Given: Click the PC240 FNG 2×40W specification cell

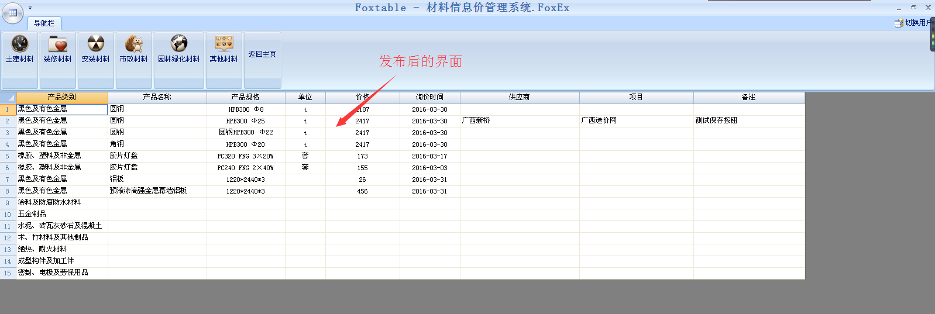Looking at the screenshot, I should pos(246,168).
